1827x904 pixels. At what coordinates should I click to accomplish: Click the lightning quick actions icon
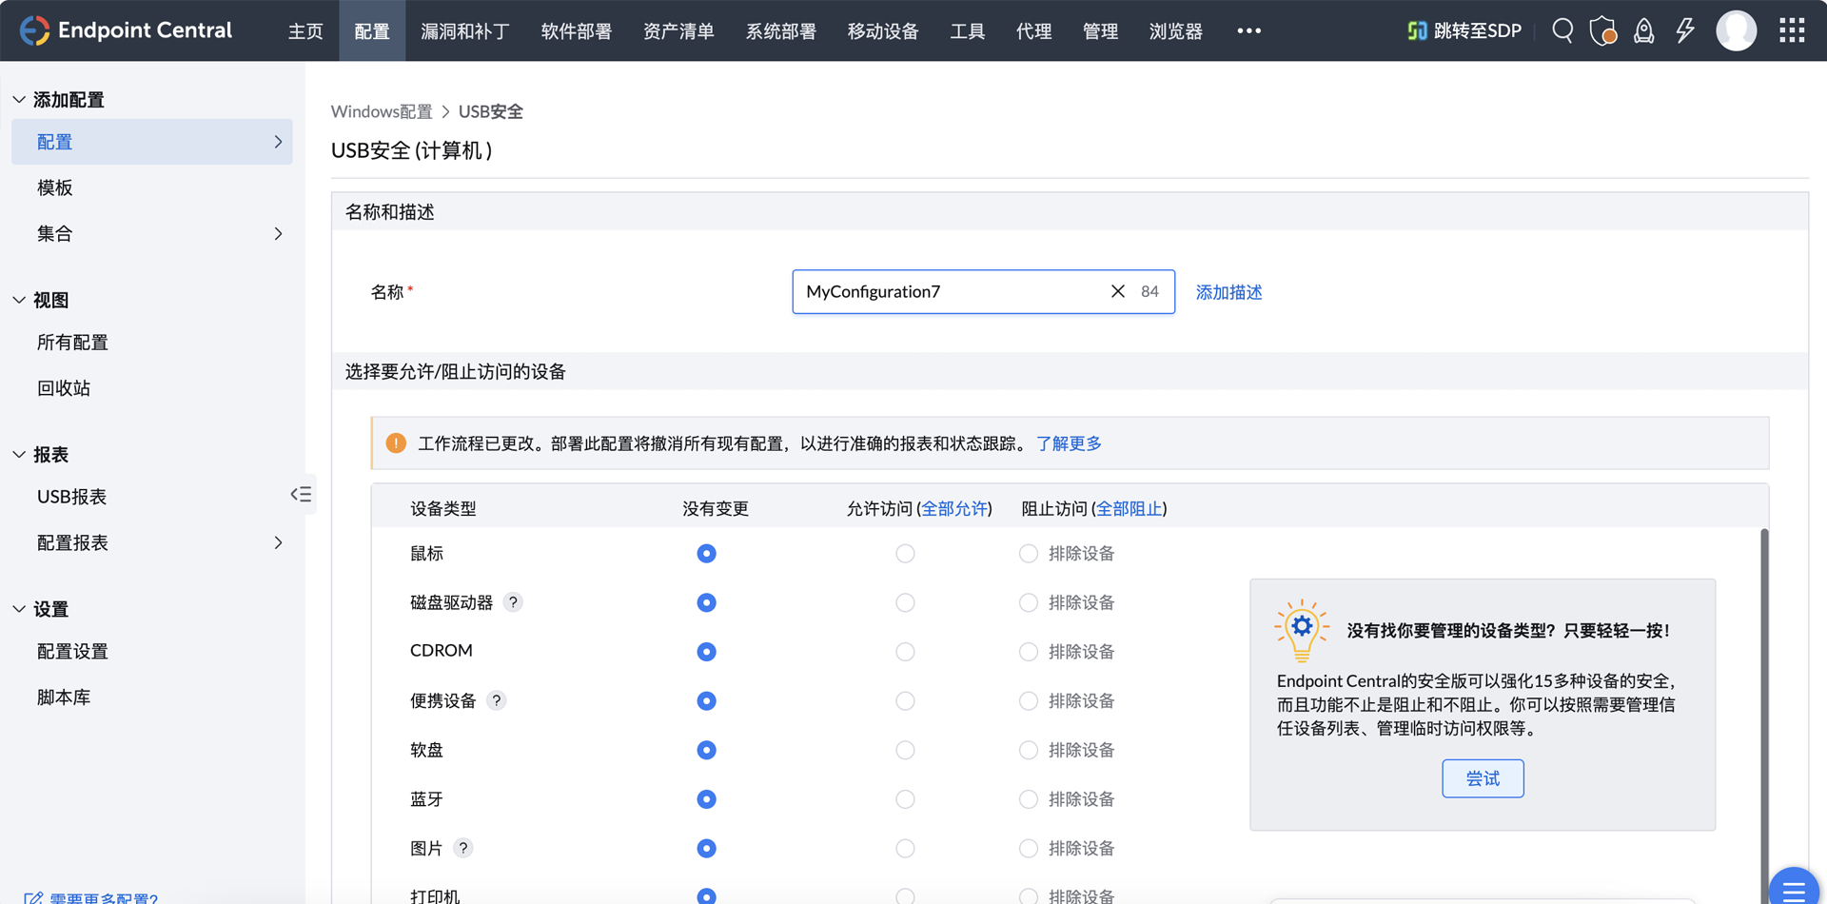coord(1685,30)
